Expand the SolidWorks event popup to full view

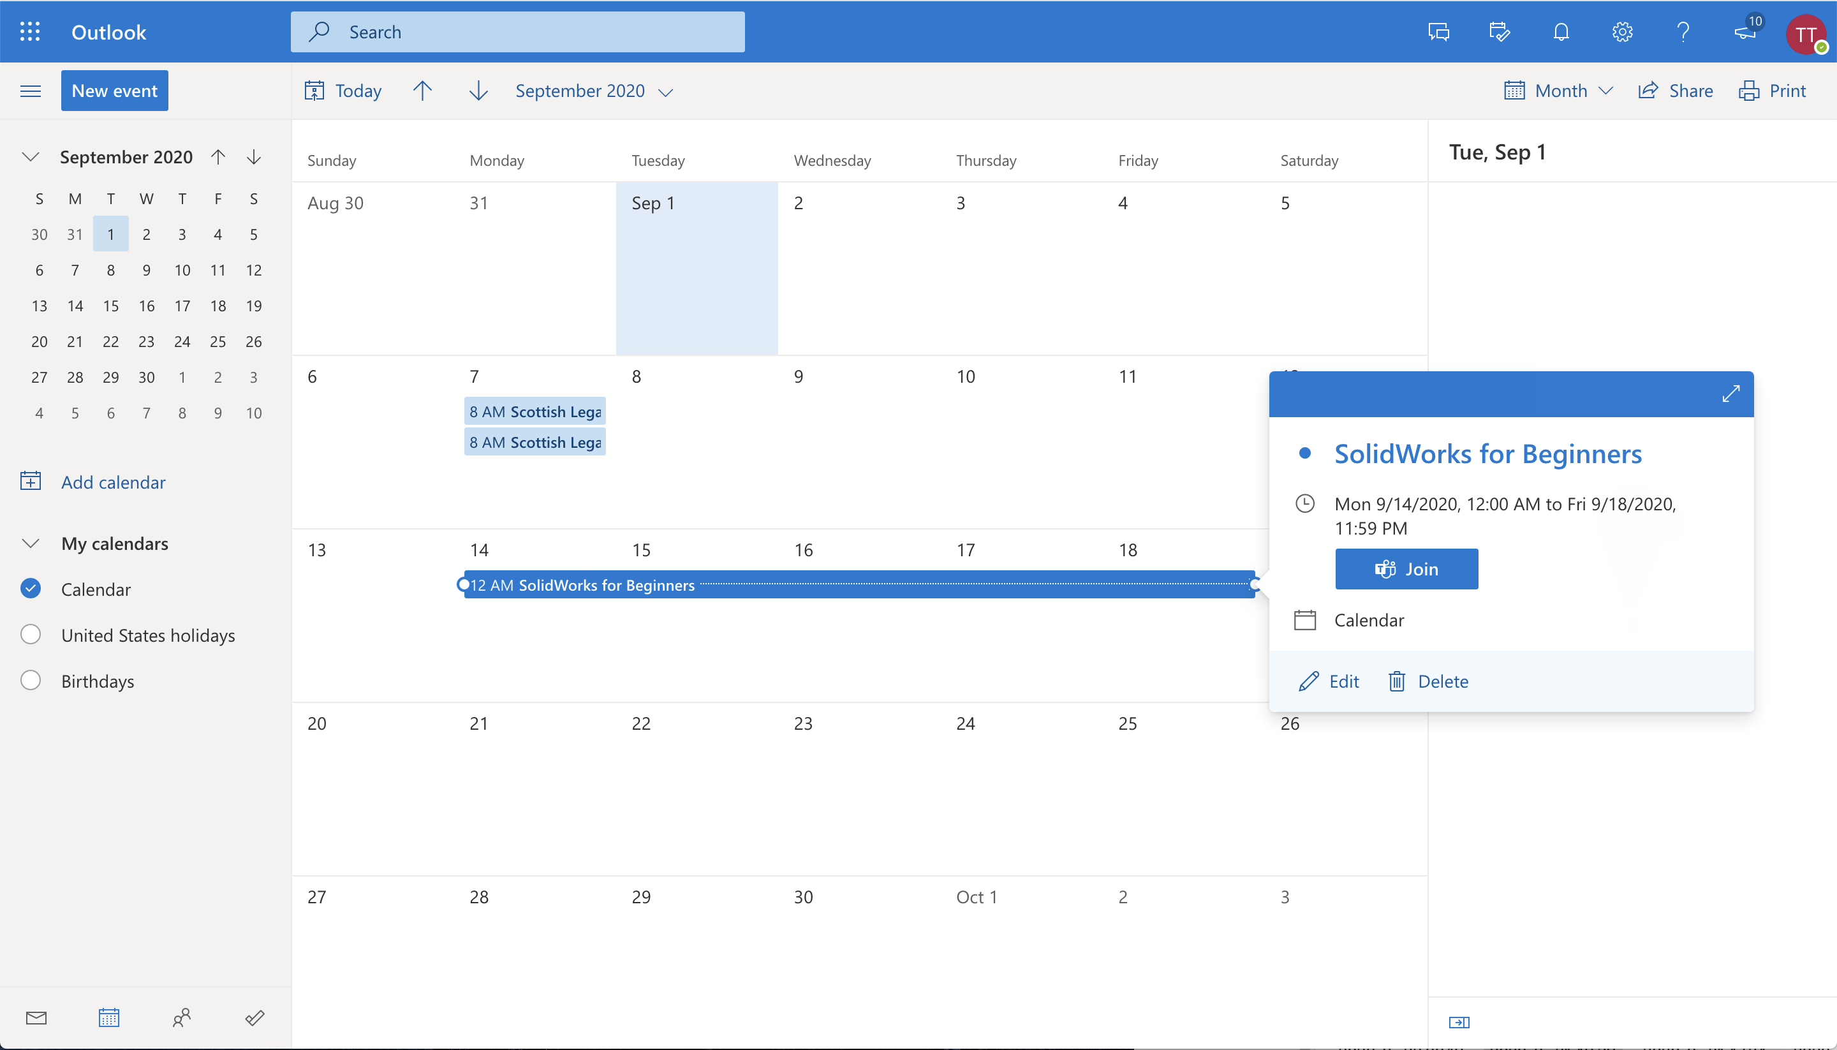1732,394
